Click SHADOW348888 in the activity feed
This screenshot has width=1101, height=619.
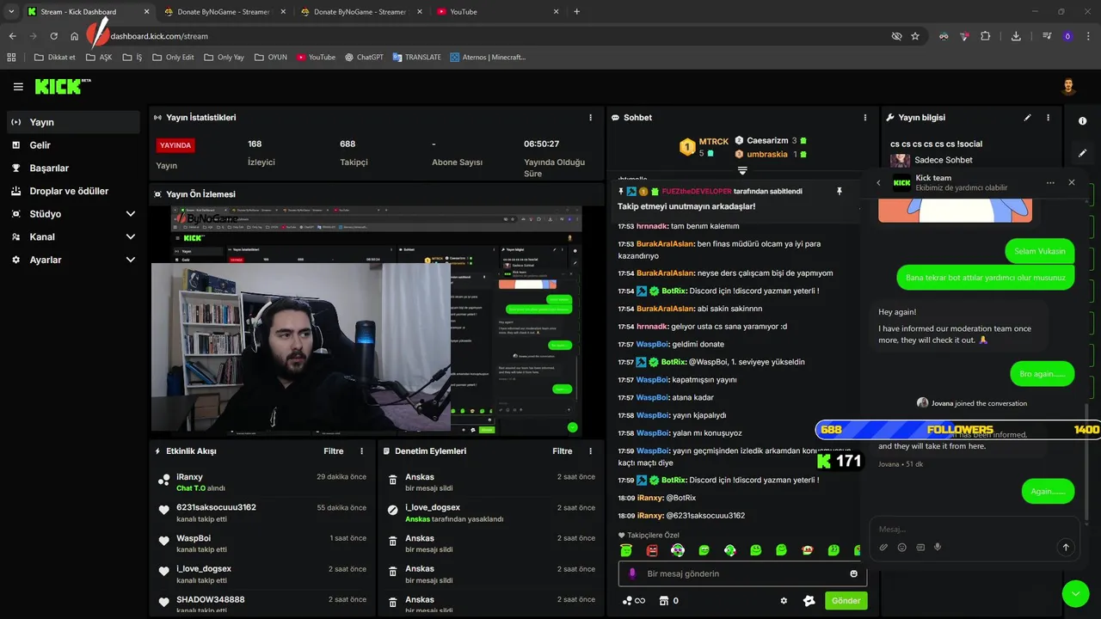coord(211,599)
